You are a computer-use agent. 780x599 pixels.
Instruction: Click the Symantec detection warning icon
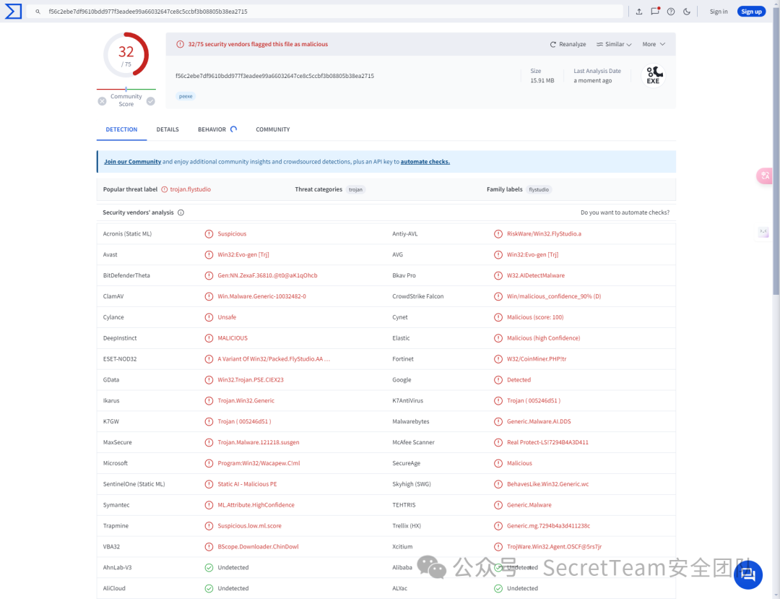click(209, 505)
